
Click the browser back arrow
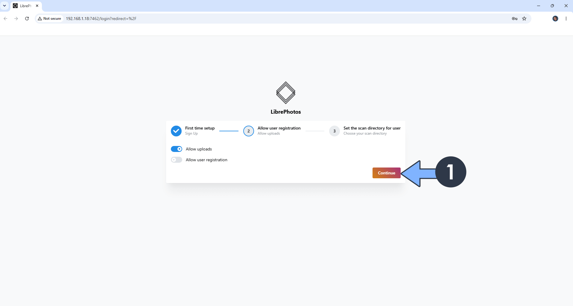coord(5,19)
